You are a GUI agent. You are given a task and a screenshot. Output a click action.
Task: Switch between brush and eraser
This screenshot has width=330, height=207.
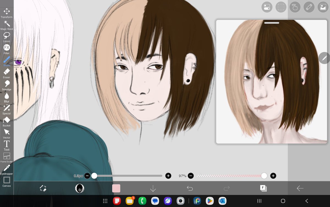(43, 188)
